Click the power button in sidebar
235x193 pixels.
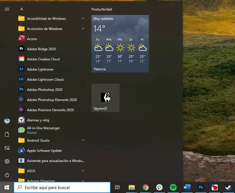coord(7,175)
